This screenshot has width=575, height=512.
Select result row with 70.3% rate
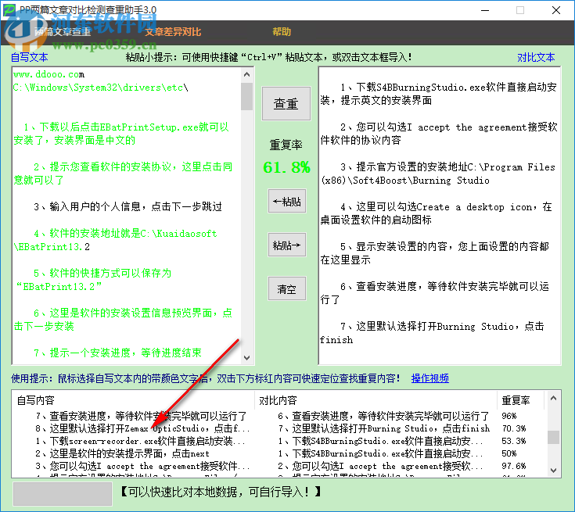[280, 428]
